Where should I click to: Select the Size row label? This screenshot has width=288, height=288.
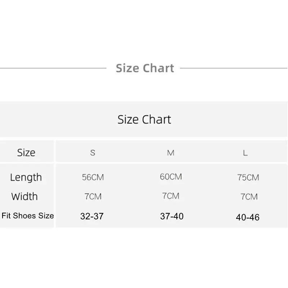point(26,153)
